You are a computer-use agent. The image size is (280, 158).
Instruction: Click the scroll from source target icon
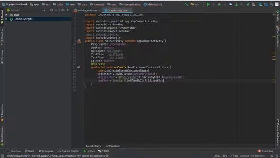pos(51,10)
